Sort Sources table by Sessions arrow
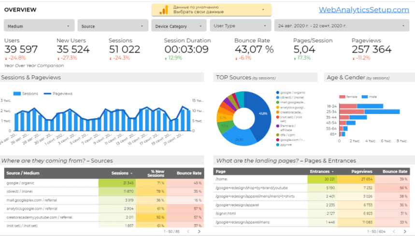Viewport: 415px width, 236px height. pyautogui.click(x=131, y=173)
